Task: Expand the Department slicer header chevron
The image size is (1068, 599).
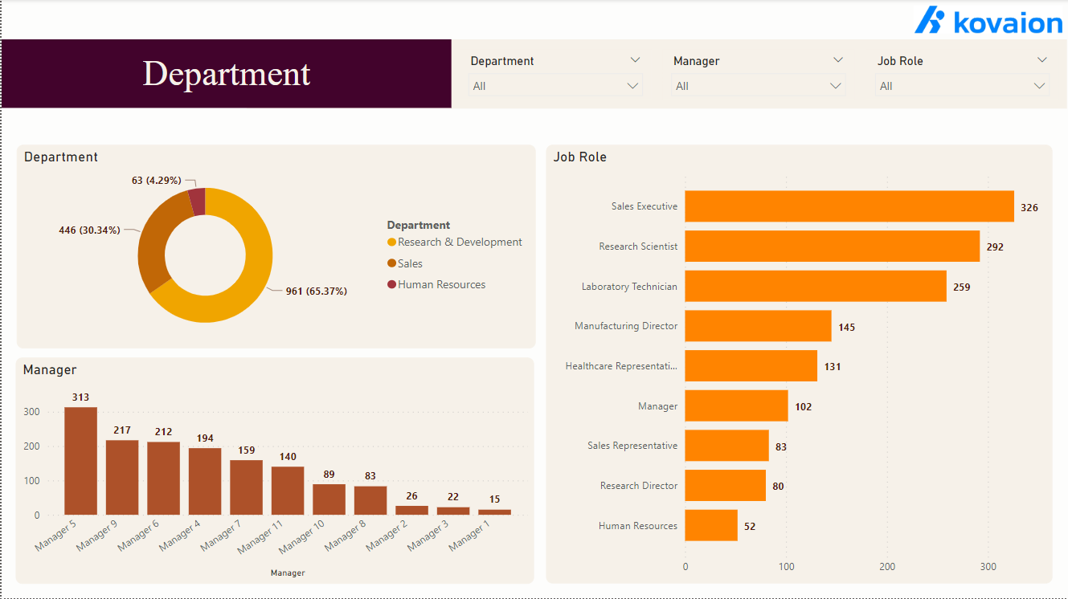Action: click(x=636, y=59)
